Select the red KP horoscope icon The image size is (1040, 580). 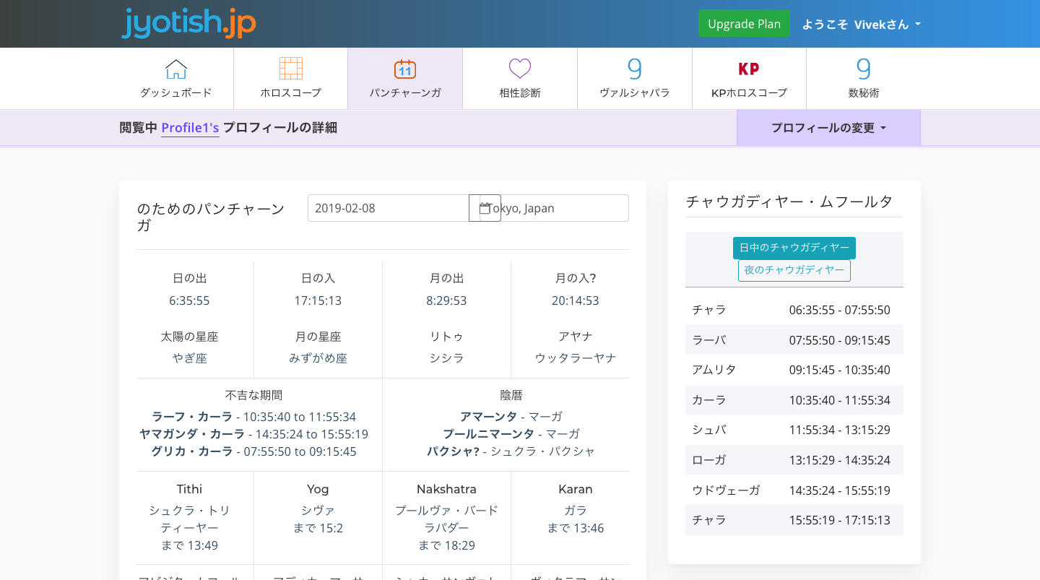click(748, 69)
